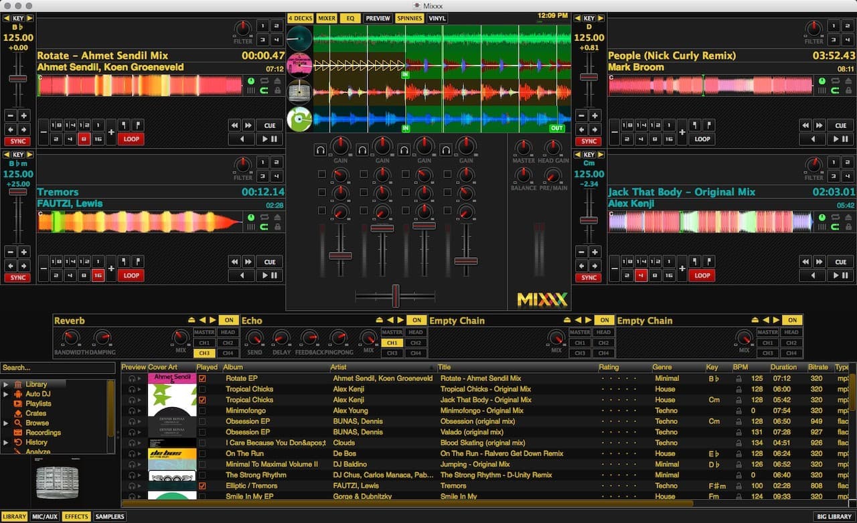Screen dimensions: 857x523
Task: Enable SYNC on the Tremors deck
Action: (x=17, y=277)
